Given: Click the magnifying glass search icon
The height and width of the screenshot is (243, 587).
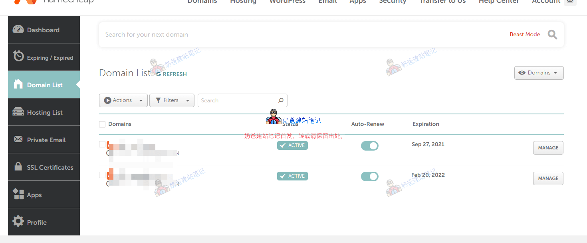Looking at the screenshot, I should pos(552,34).
